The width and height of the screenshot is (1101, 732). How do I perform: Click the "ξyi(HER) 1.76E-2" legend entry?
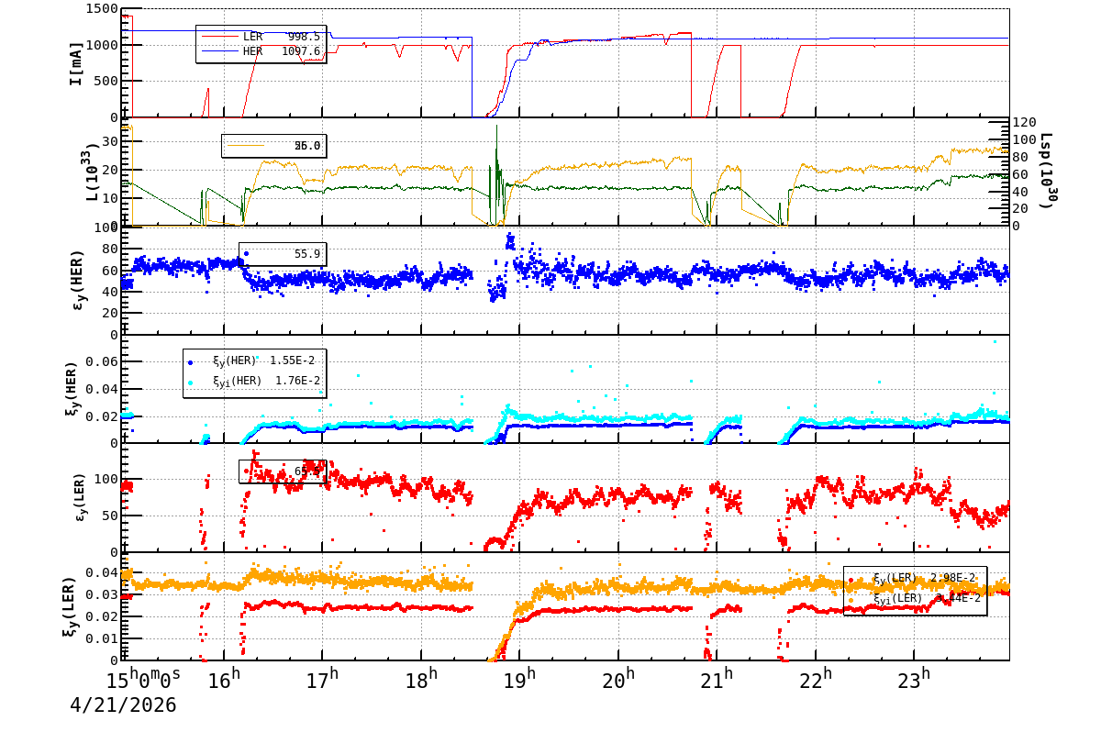[x=253, y=381]
